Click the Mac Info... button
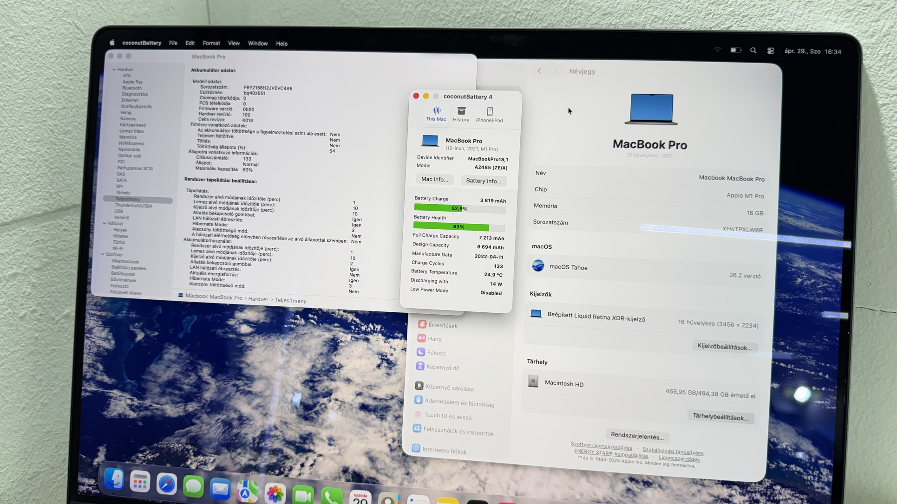 434,180
